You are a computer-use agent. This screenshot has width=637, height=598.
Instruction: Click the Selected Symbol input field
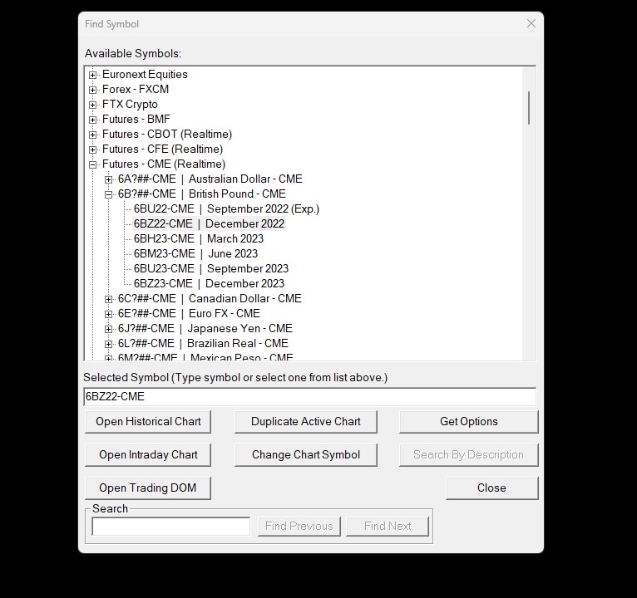[309, 397]
